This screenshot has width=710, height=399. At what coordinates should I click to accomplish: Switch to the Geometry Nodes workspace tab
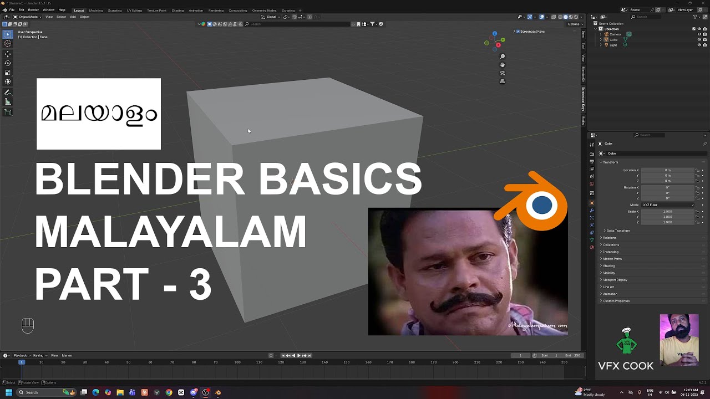pyautogui.click(x=264, y=11)
